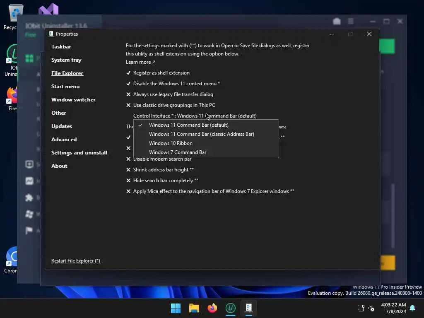This screenshot has width=424, height=318.
Task: Switch to Properties app taskbar icon
Action: [249, 308]
